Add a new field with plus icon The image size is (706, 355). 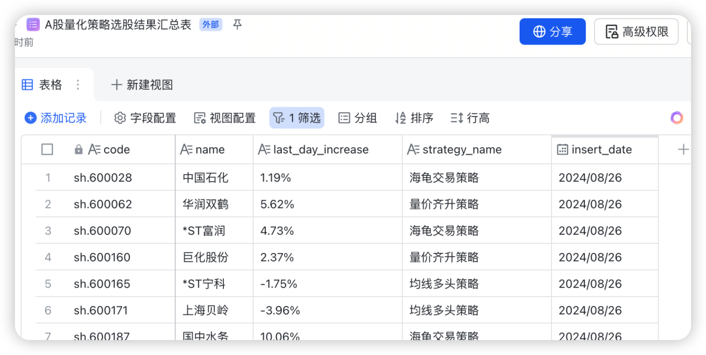(x=683, y=150)
